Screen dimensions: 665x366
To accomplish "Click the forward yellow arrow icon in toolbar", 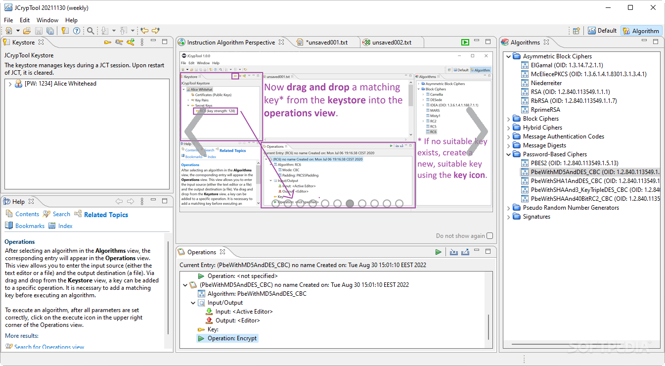I will [x=156, y=31].
